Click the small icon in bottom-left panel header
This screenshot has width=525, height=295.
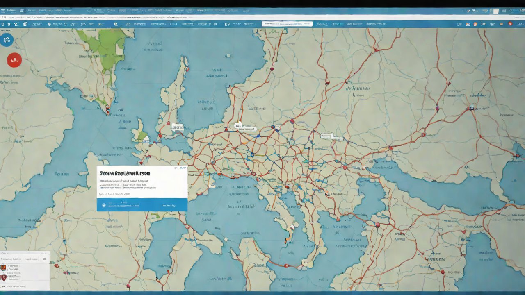tap(45, 259)
